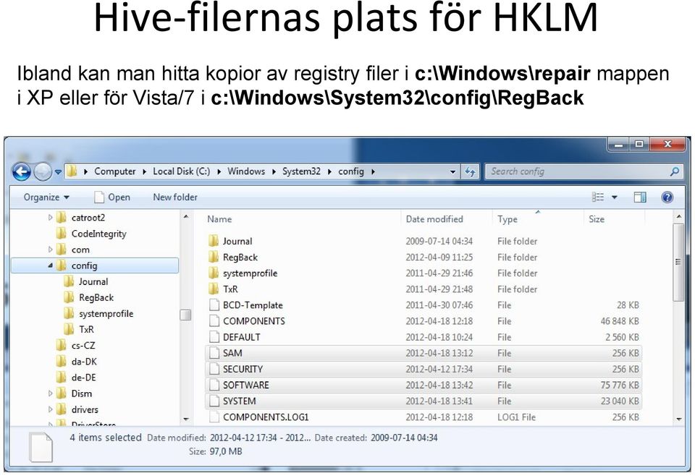Click the systemprofile folder icon in list
The width and height of the screenshot is (695, 476).
(214, 273)
